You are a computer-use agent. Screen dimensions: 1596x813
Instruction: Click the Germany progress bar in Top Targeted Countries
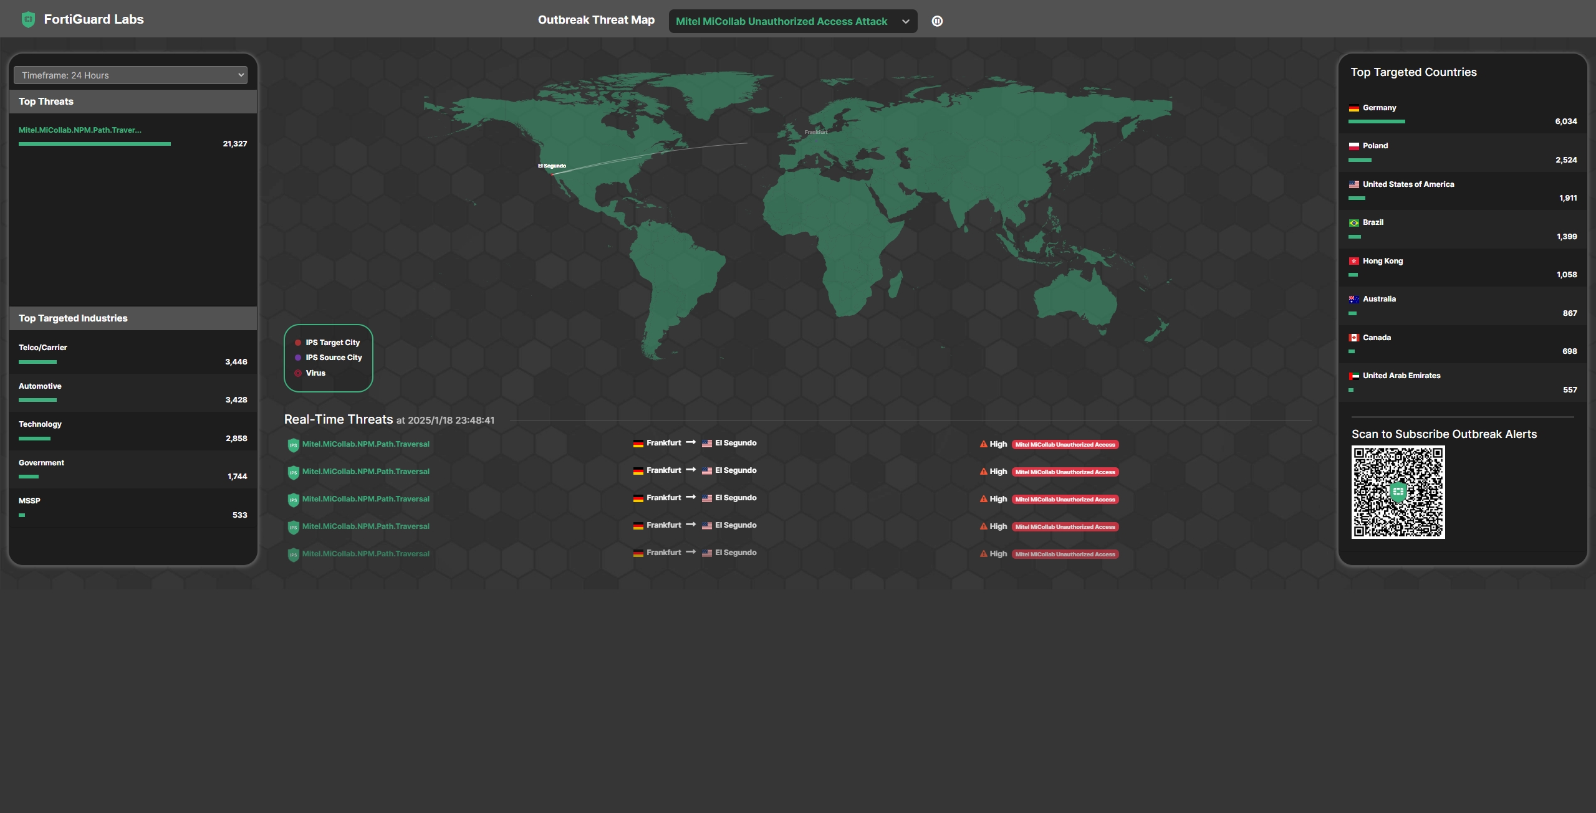pyautogui.click(x=1377, y=121)
